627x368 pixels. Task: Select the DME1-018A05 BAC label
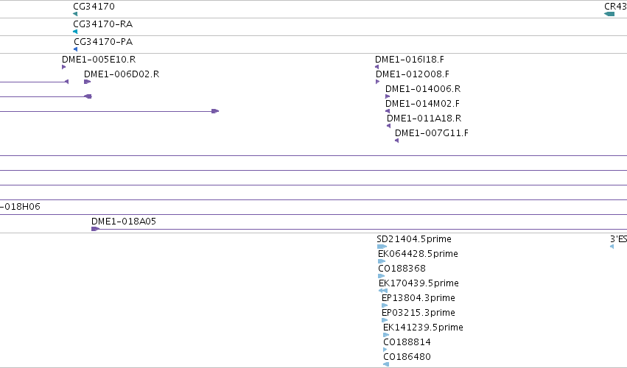pos(124,222)
